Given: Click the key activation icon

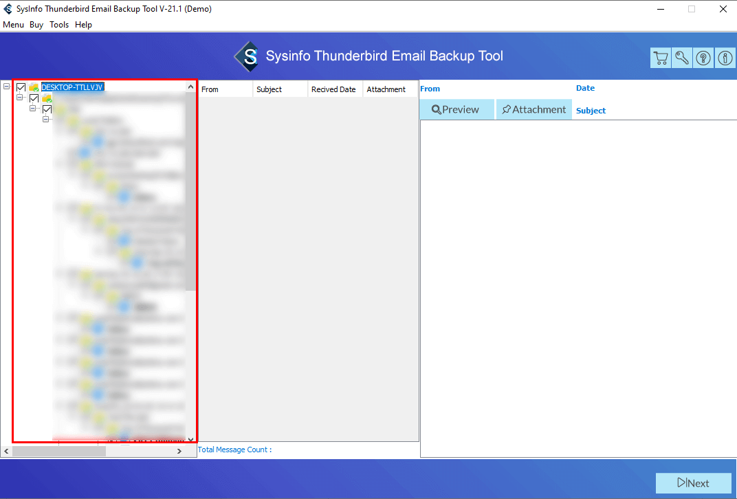Looking at the screenshot, I should click(682, 58).
